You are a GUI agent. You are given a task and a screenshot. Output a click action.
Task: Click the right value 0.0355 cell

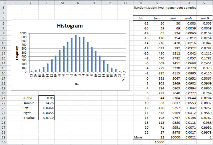pyautogui.click(x=47, y=113)
